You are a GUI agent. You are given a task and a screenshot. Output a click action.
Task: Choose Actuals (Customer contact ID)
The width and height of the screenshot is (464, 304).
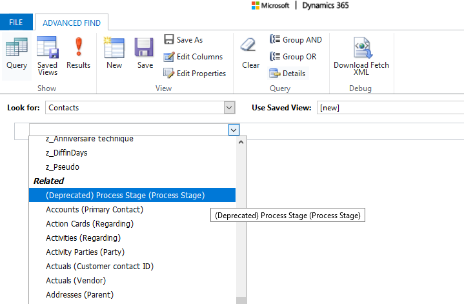click(x=132, y=266)
